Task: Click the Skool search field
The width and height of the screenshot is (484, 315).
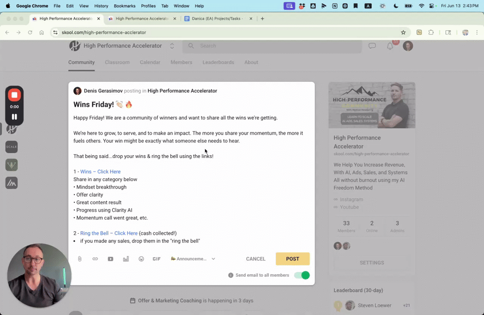Action: pyautogui.click(x=272, y=46)
